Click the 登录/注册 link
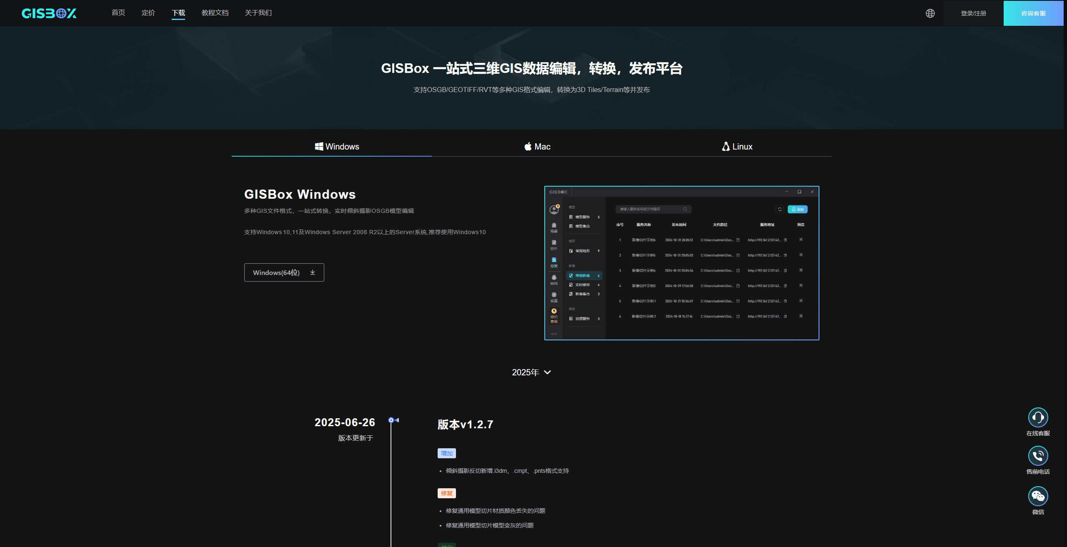Viewport: 1067px width, 547px height. [x=974, y=13]
